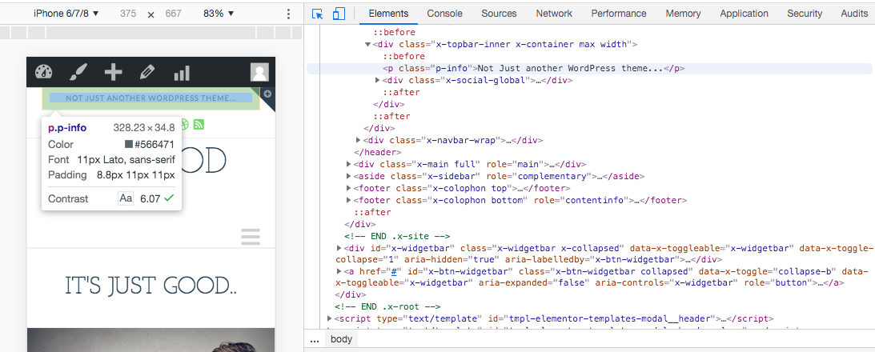Image resolution: width=875 pixels, height=352 pixels.
Task: Collapse the x-topbar-inner div node
Action: click(x=367, y=44)
